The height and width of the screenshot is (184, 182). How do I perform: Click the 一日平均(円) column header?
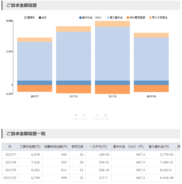tap(98, 147)
